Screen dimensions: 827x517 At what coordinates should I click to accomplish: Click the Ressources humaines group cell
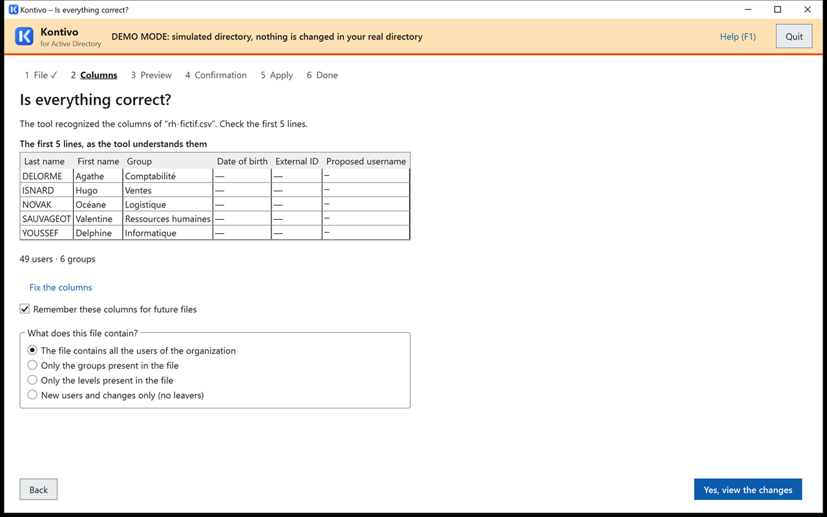168,218
